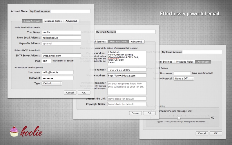Focus the Copyright Notice input field
232x145 pixels.
click(127, 104)
